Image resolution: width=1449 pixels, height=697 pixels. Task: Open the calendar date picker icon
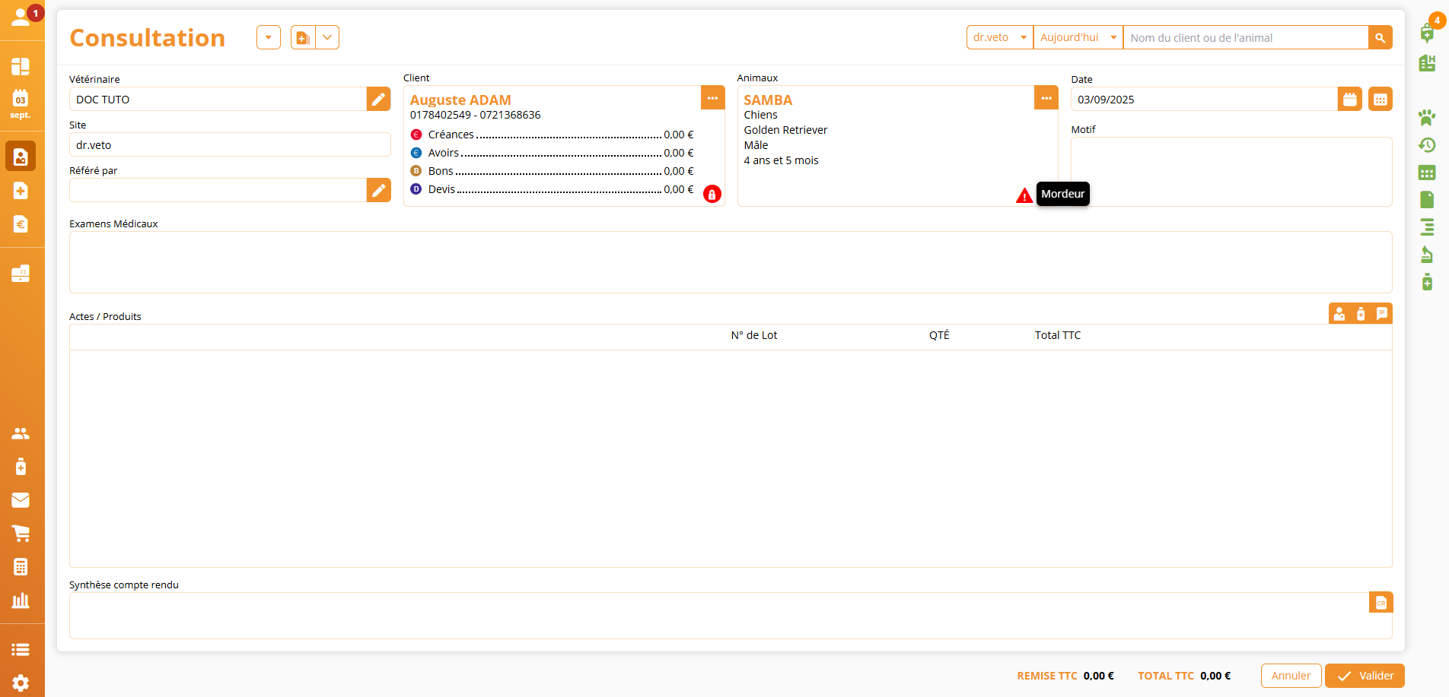(x=1349, y=100)
